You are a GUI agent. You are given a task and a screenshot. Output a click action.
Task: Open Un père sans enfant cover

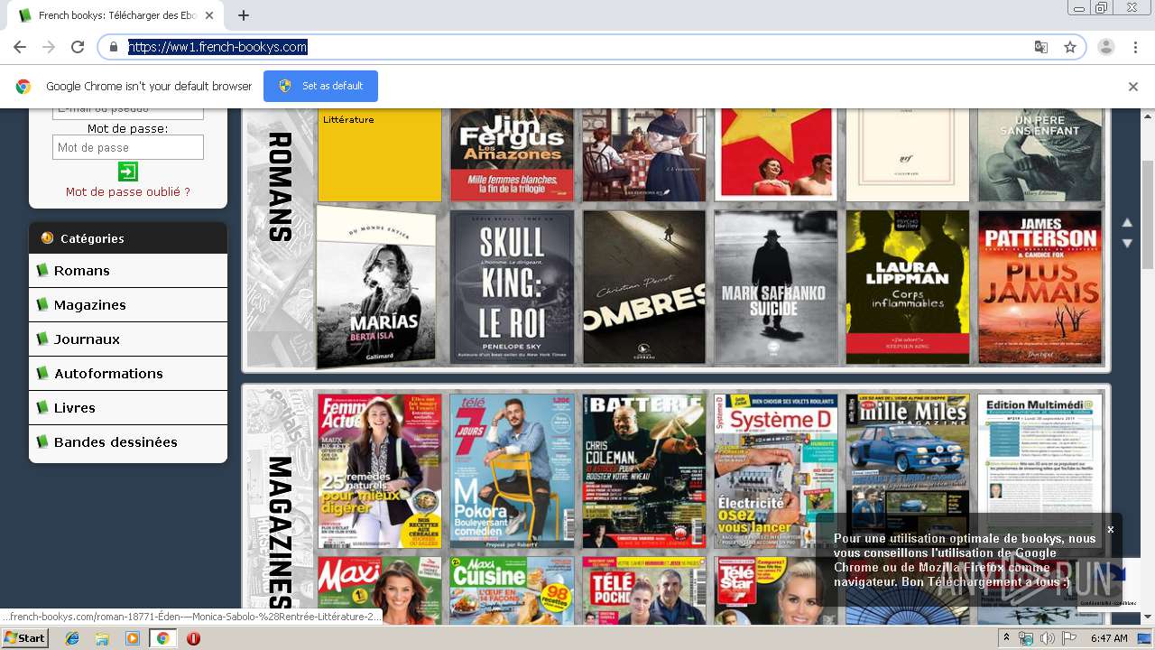click(1040, 154)
